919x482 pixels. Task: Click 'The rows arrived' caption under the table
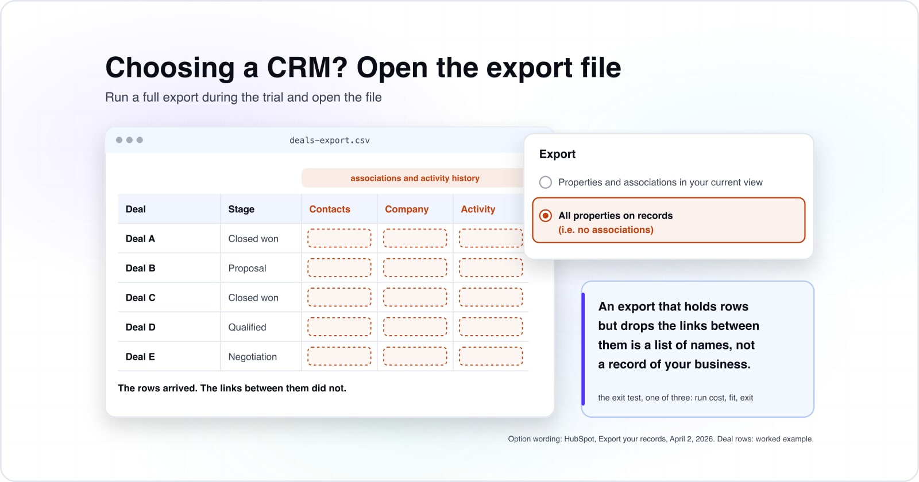232,388
